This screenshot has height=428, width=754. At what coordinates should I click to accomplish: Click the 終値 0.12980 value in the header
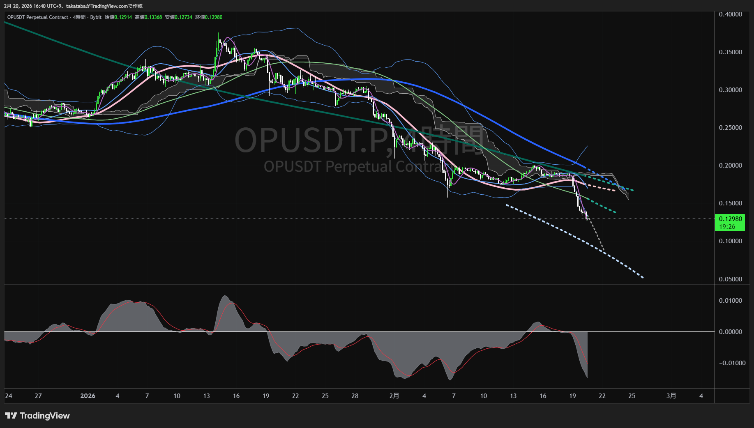(214, 17)
